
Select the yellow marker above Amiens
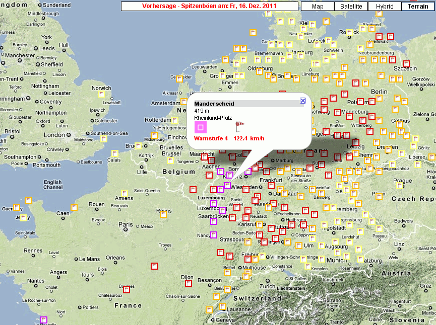(x=124, y=193)
